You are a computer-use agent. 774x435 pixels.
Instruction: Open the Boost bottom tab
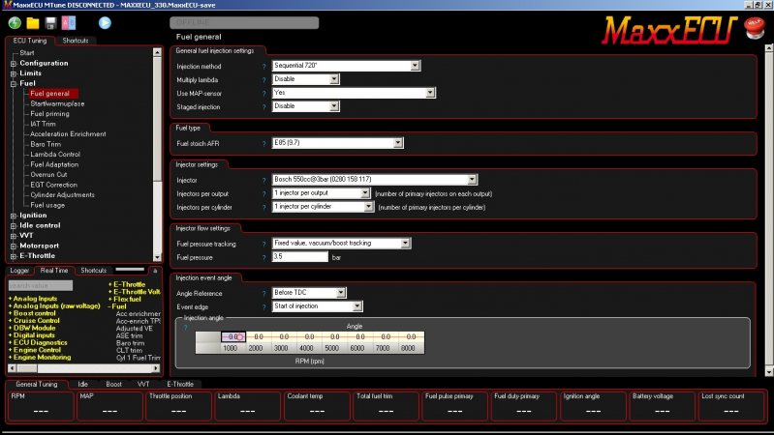tap(113, 385)
